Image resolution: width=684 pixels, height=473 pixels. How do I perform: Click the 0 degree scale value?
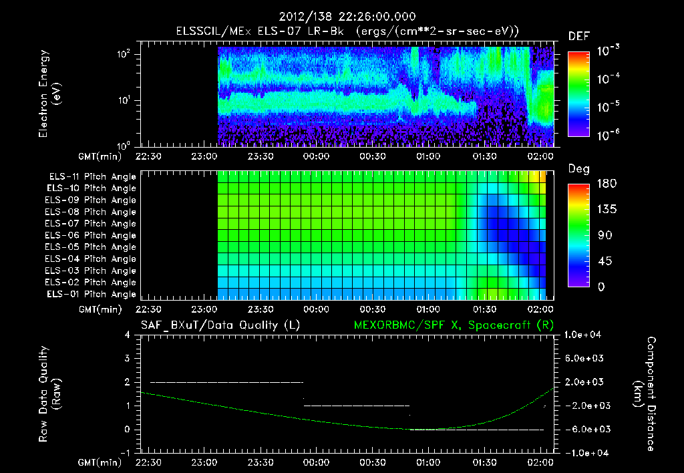601,287
